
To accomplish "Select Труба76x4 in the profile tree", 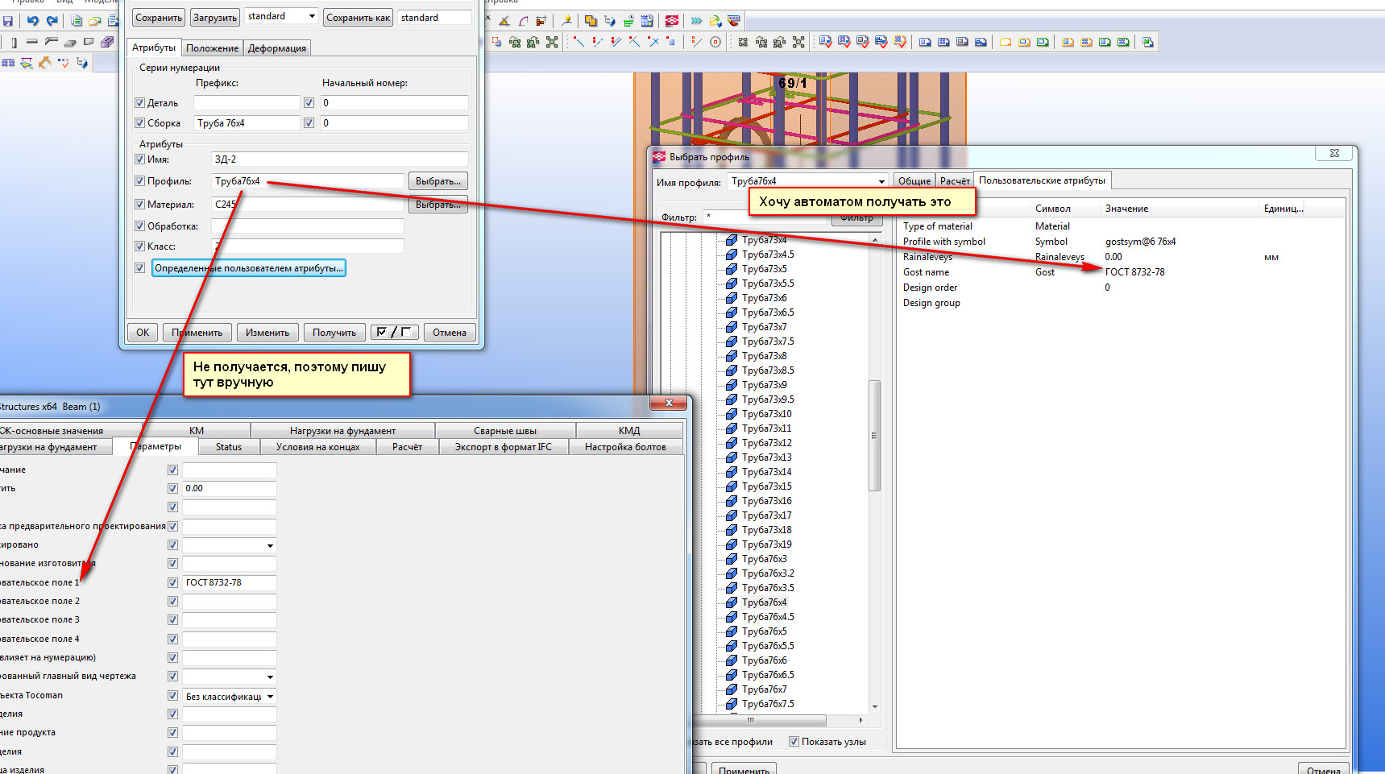I will [x=764, y=602].
